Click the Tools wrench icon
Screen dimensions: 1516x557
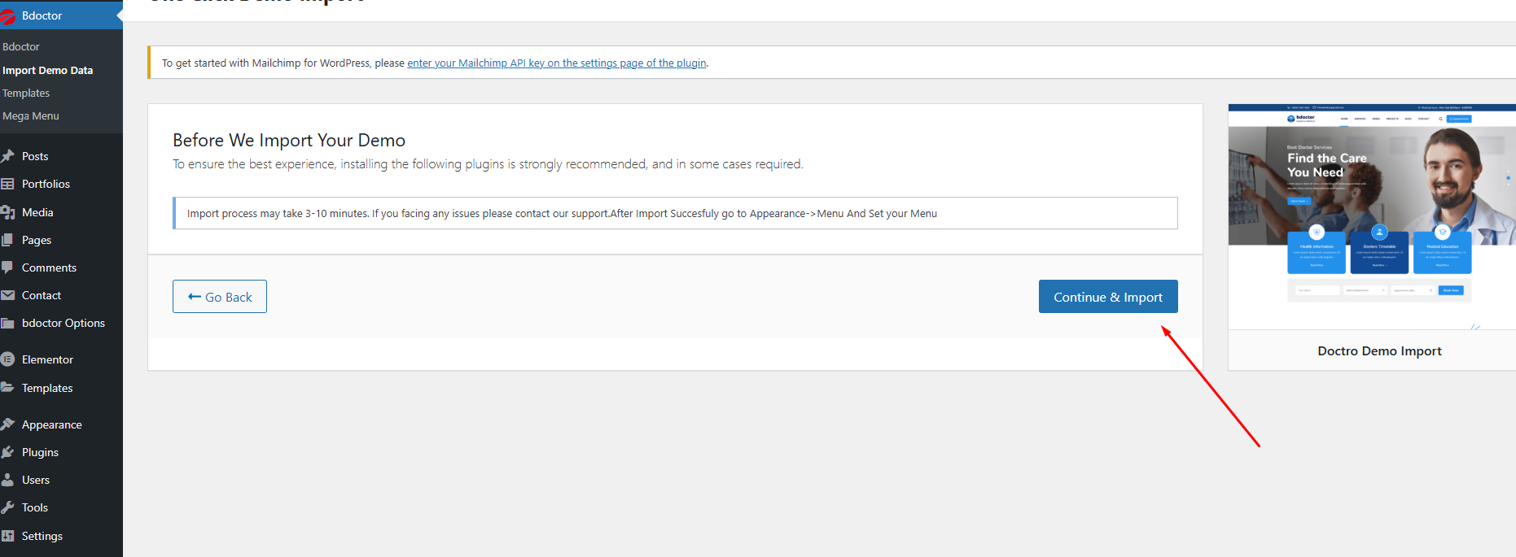click(x=8, y=507)
